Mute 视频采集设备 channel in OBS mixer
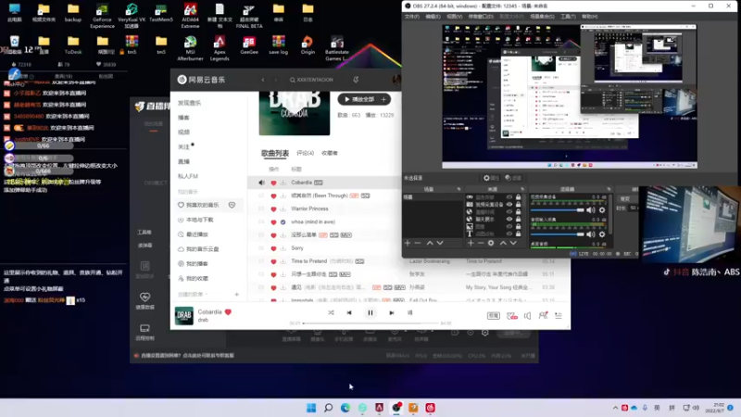 pyautogui.click(x=591, y=210)
